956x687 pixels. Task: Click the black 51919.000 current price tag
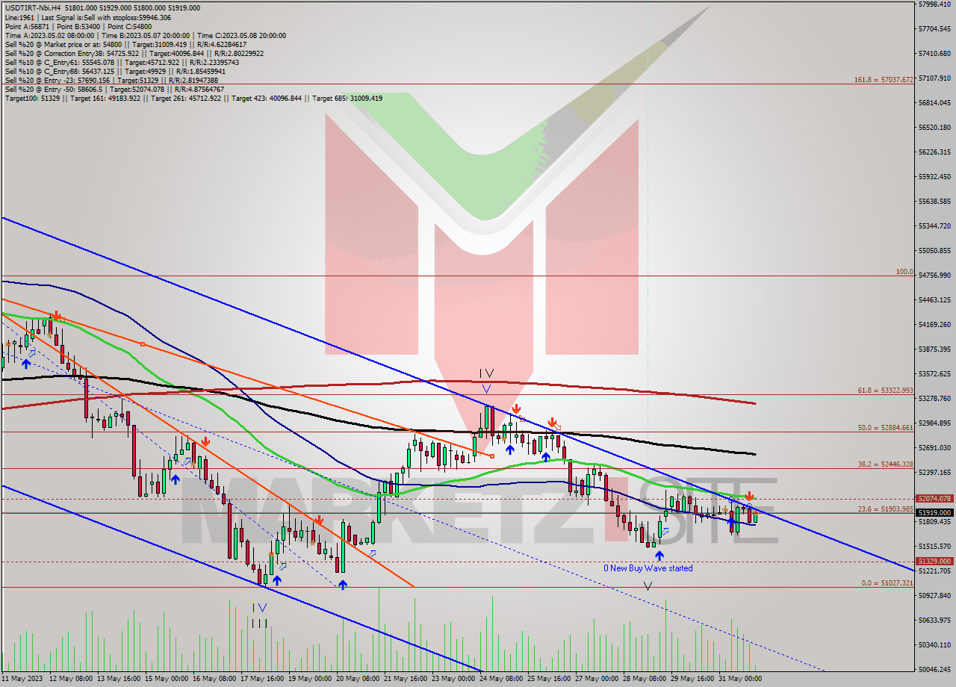pos(934,513)
